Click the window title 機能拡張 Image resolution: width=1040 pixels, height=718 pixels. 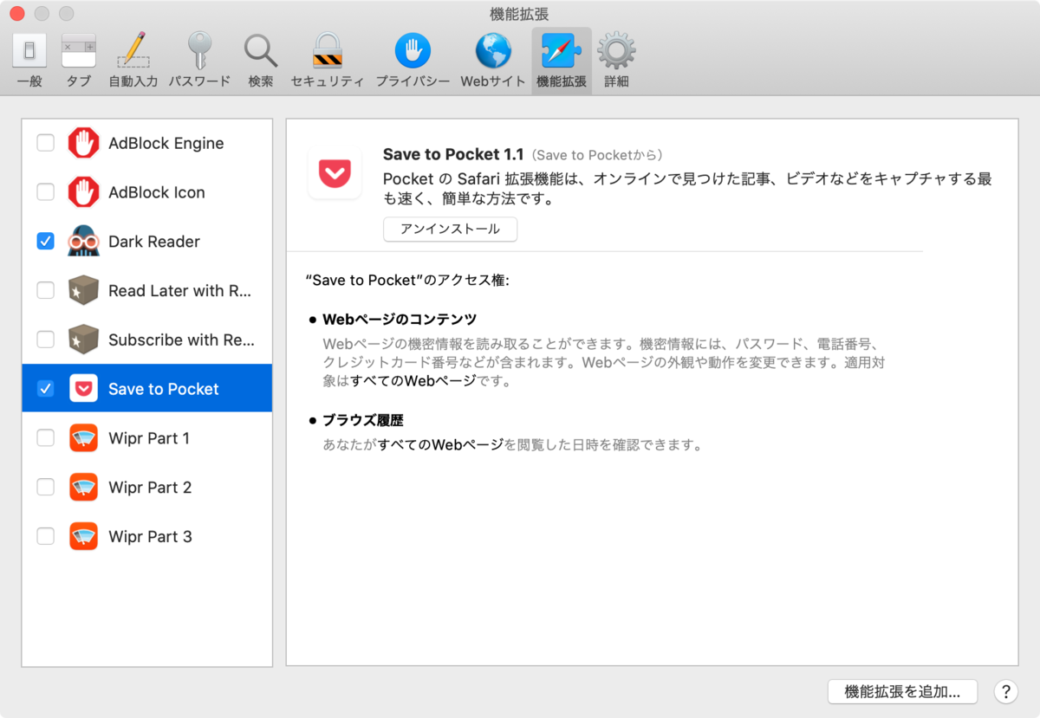click(519, 14)
